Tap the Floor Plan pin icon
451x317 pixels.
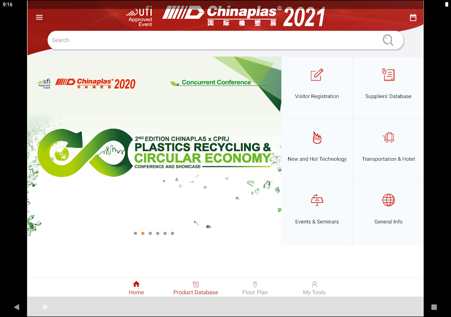(x=255, y=284)
